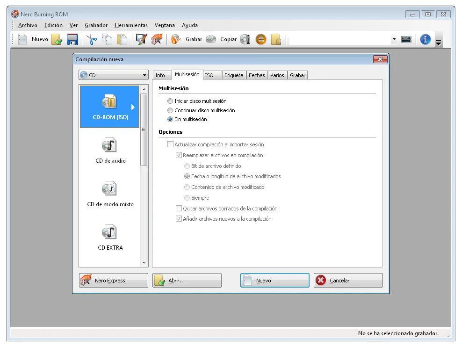
Task: Save compilation with the floppy disk icon
Action: 72,39
